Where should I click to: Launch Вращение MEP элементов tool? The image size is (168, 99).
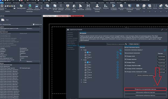tap(97, 7)
